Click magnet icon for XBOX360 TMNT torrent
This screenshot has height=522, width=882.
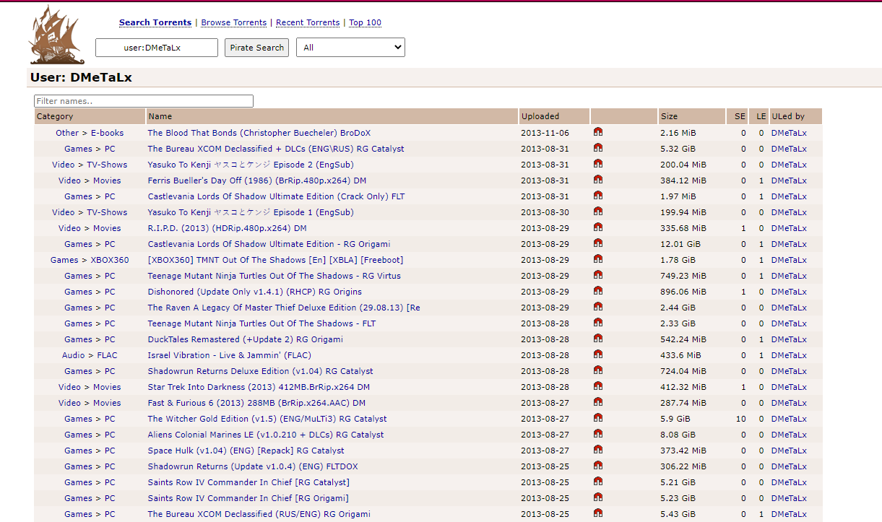(598, 259)
